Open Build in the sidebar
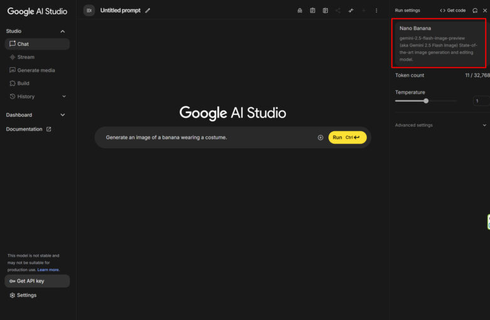 pyautogui.click(x=37, y=83)
